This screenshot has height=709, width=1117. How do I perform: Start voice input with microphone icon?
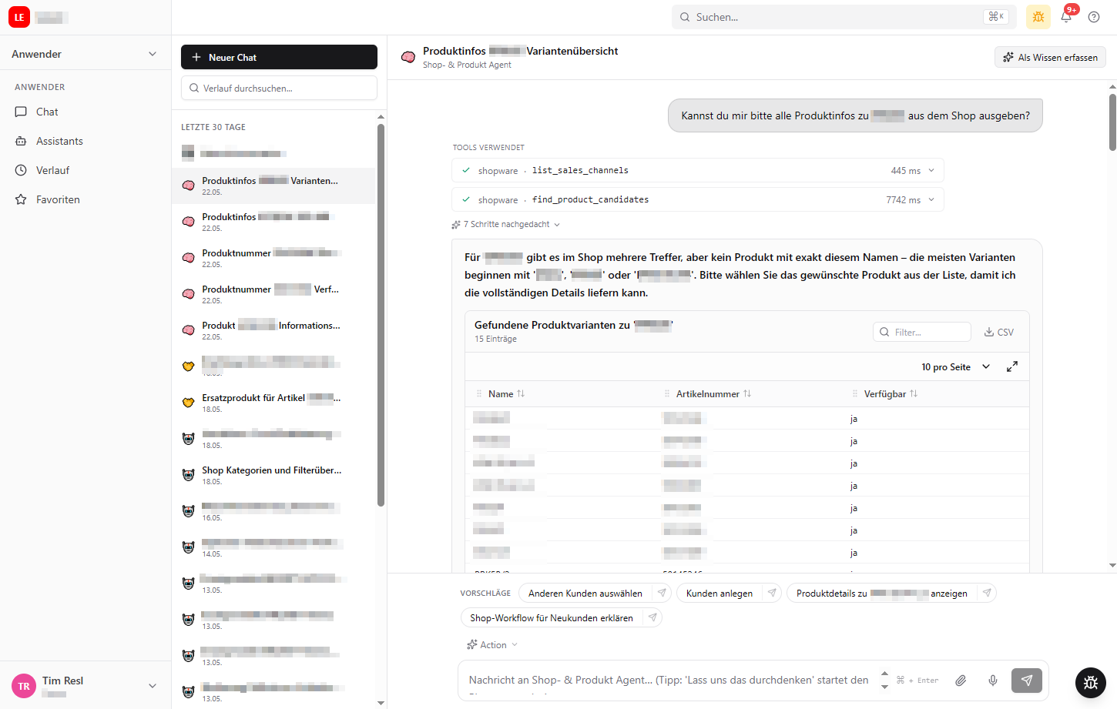[x=993, y=680]
